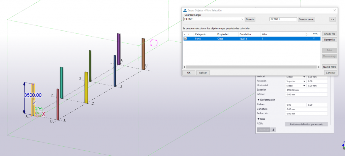
Task: Select the olive green column in the model
Action: pyautogui.click(x=90, y=66)
